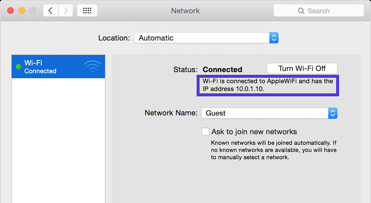Screen dimensions: 371x203
Task: Enable Ask to join new networks checkbox
Action: (x=205, y=132)
